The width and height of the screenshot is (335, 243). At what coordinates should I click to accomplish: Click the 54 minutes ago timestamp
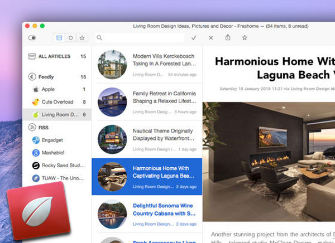click(182, 75)
